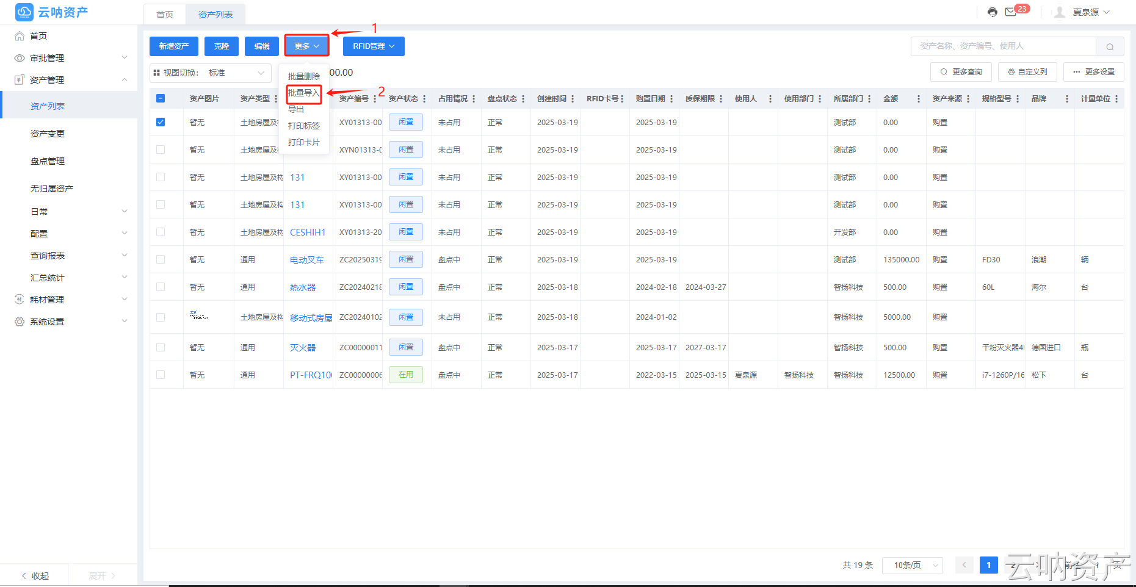Expand the 配置 submenu chevron
The image size is (1136, 587).
click(x=125, y=234)
